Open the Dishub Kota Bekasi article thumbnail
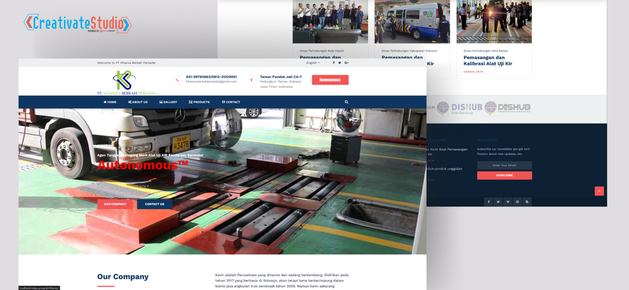Screen dimensions: 629x290 point(494,22)
